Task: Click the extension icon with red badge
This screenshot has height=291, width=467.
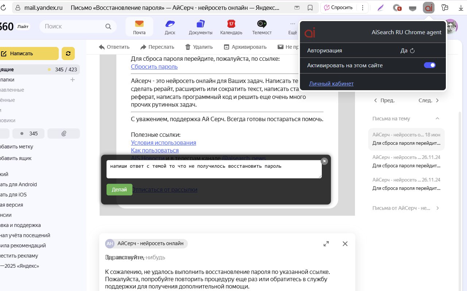Action: click(x=397, y=8)
